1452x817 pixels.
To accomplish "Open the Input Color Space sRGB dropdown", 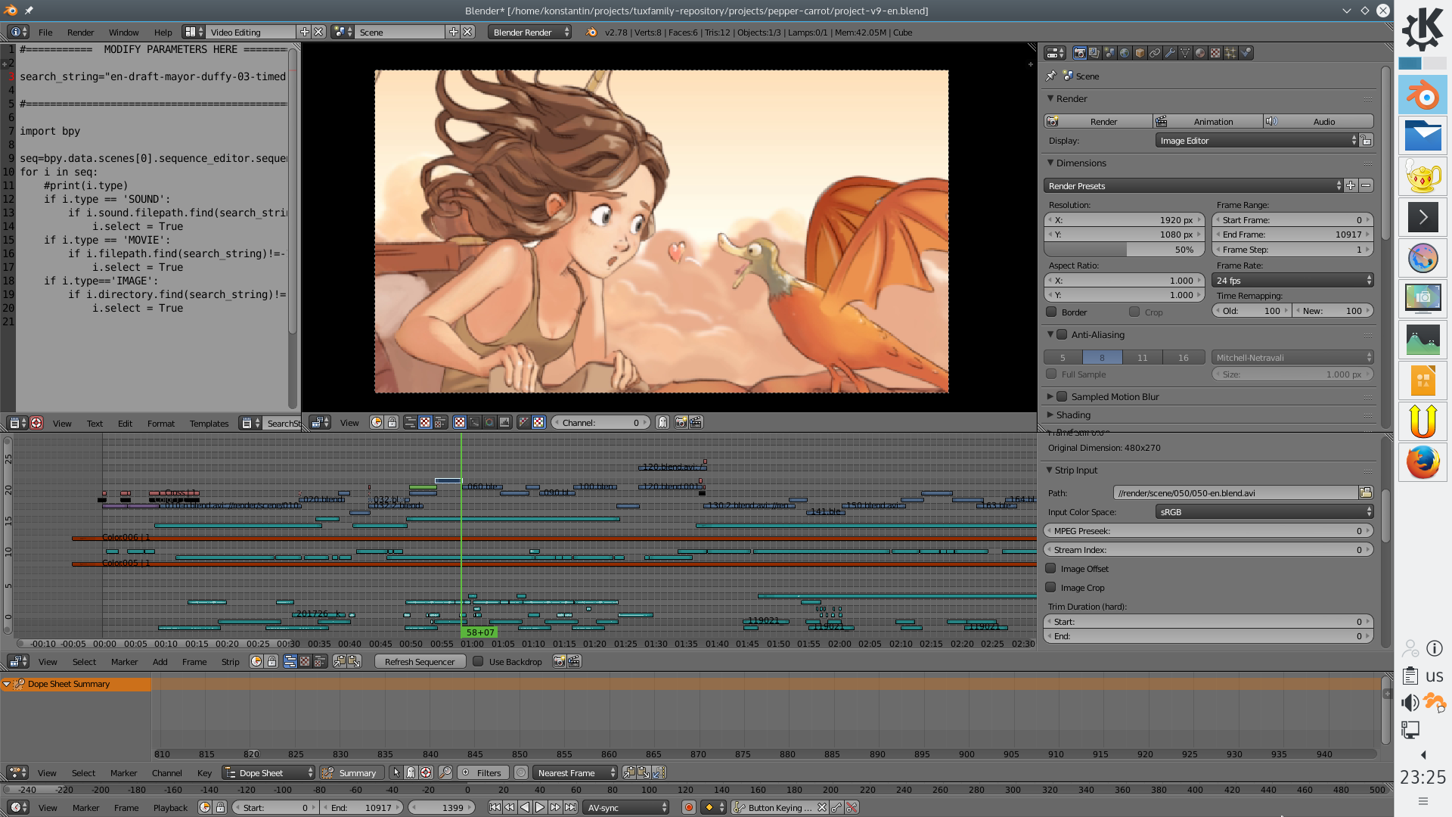I will [1264, 511].
